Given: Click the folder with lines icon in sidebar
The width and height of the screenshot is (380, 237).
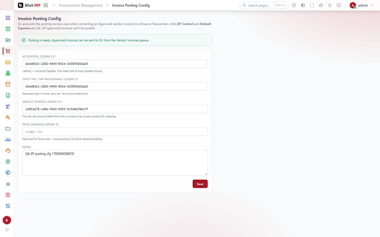Looking at the screenshot, I should [x=8, y=40].
